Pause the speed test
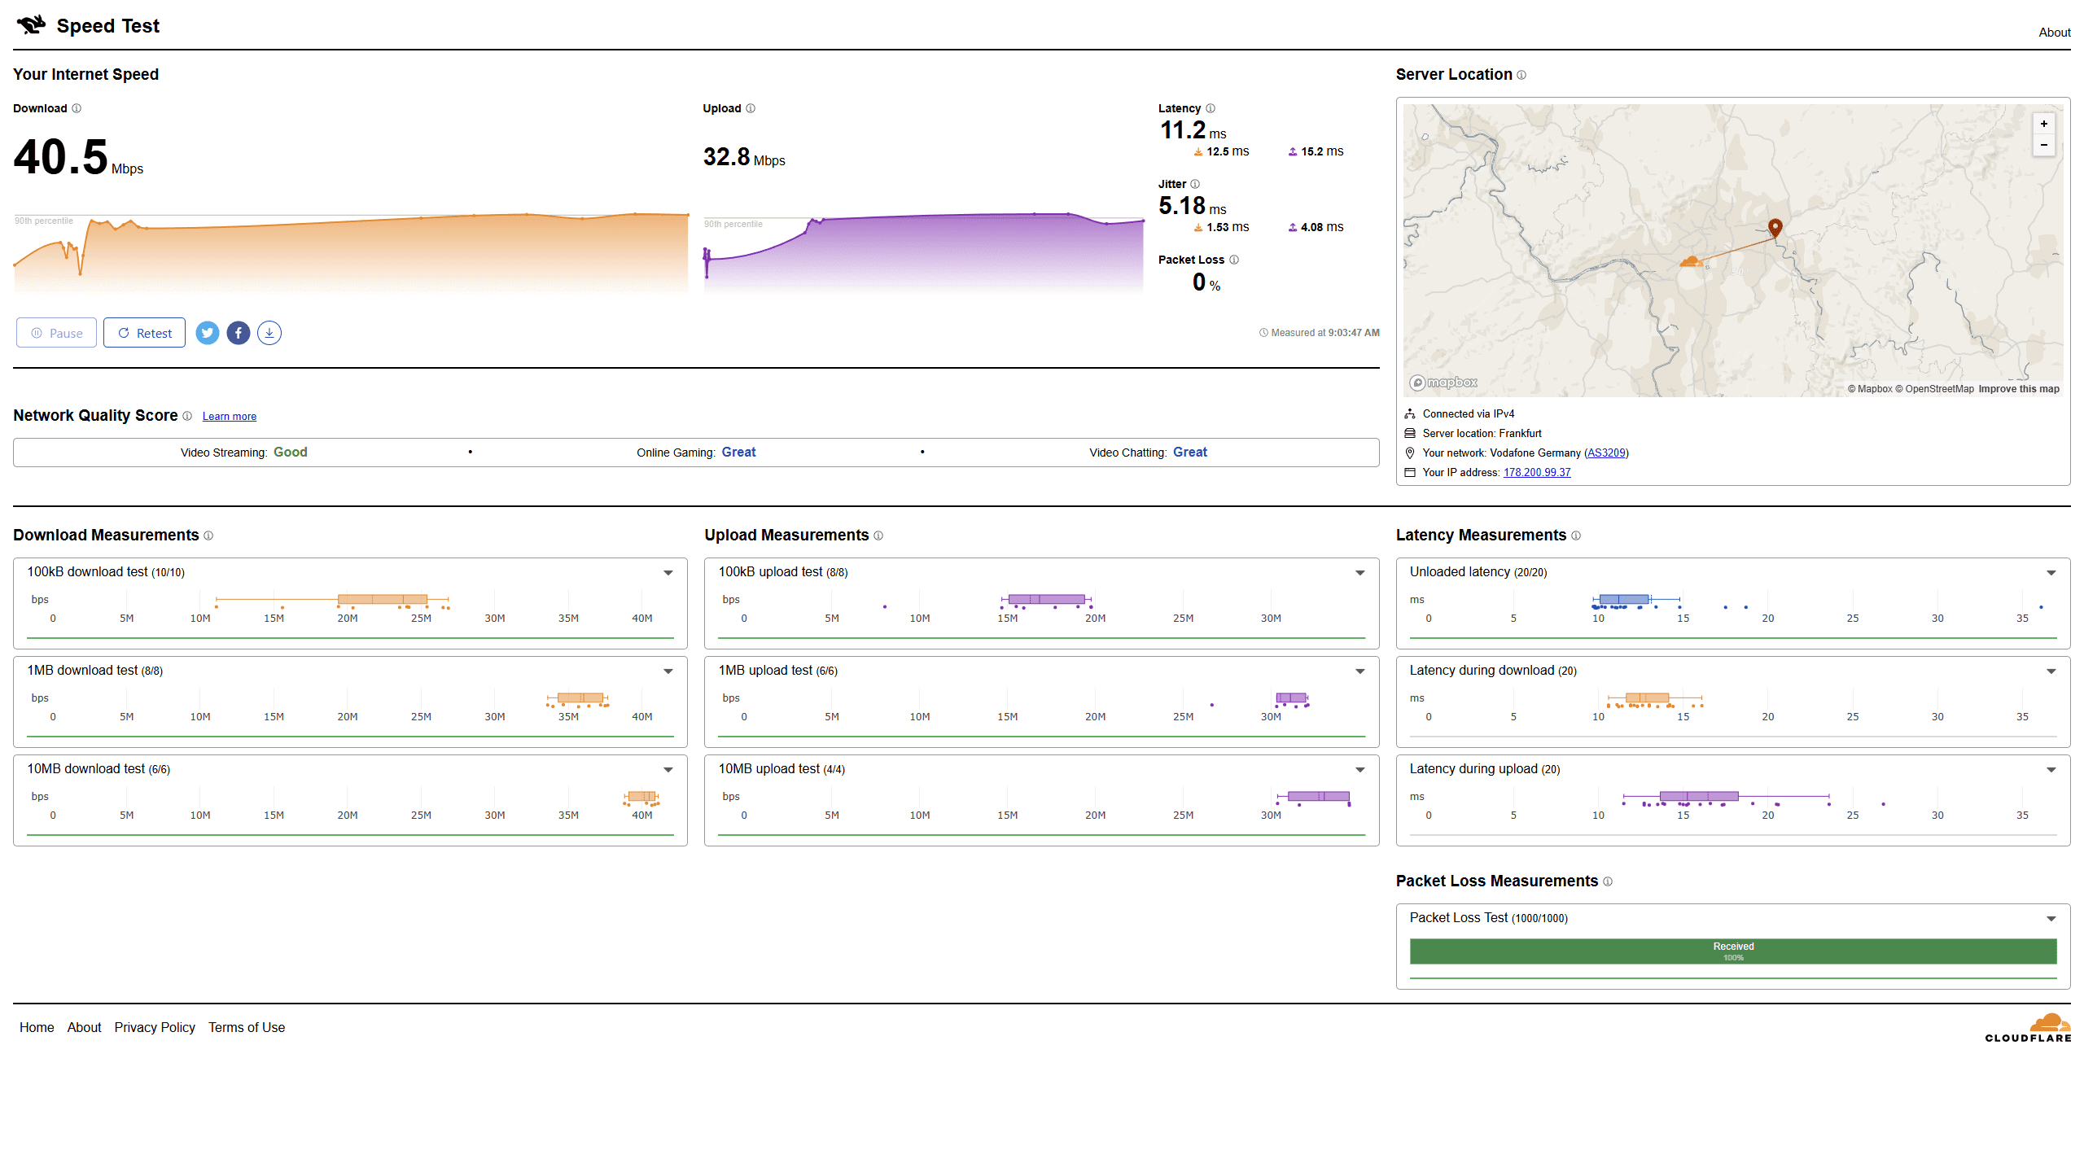The width and height of the screenshot is (2084, 1172). tap(56, 333)
